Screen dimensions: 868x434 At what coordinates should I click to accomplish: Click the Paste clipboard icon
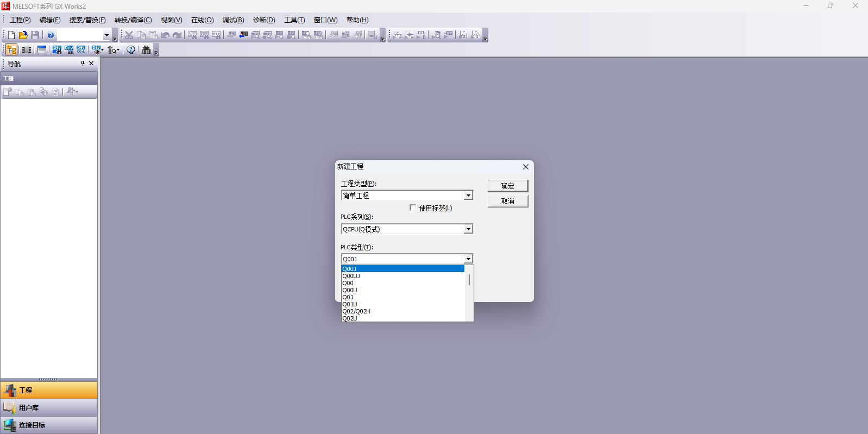coord(153,35)
